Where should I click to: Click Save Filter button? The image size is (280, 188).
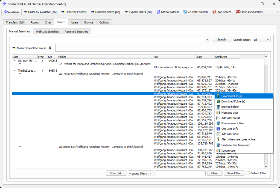[234, 173]
